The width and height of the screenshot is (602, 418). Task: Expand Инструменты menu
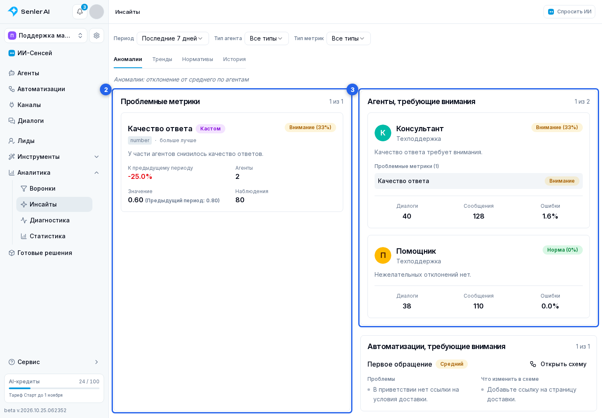[x=54, y=157]
